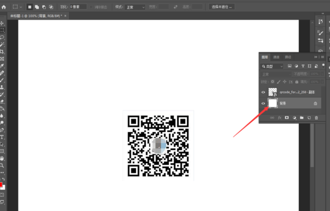The width and height of the screenshot is (330, 211).
Task: Switch to the Channels tab
Action: tap(276, 57)
